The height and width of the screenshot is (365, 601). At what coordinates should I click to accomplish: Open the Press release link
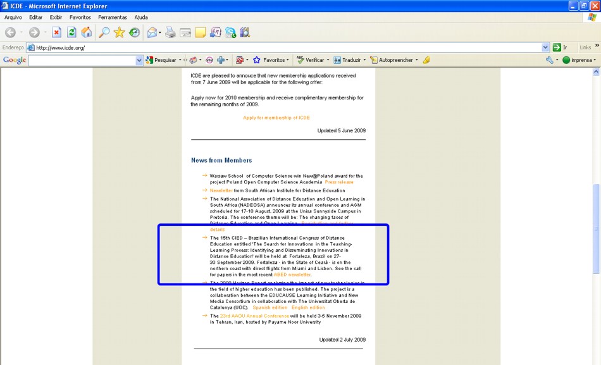339,182
